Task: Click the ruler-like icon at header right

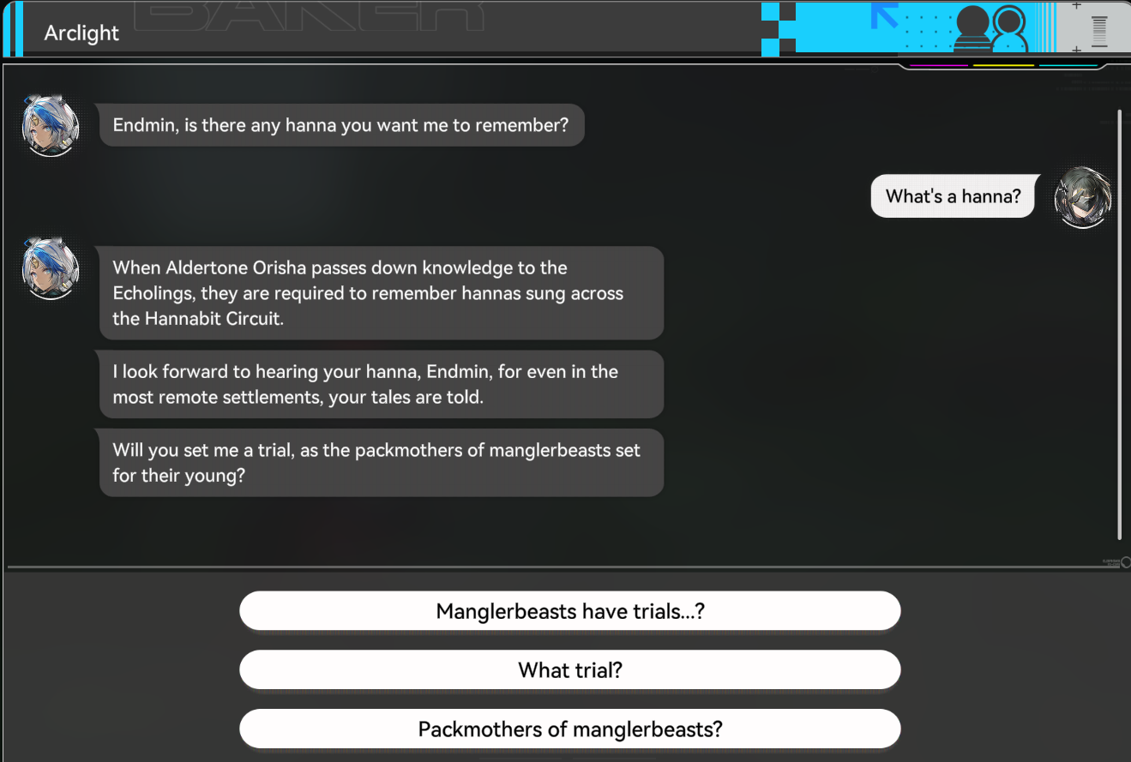Action: coord(1099,31)
